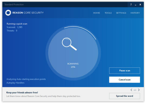
Task: Click the 'Let them know about Reason' description
Action: click(43, 96)
